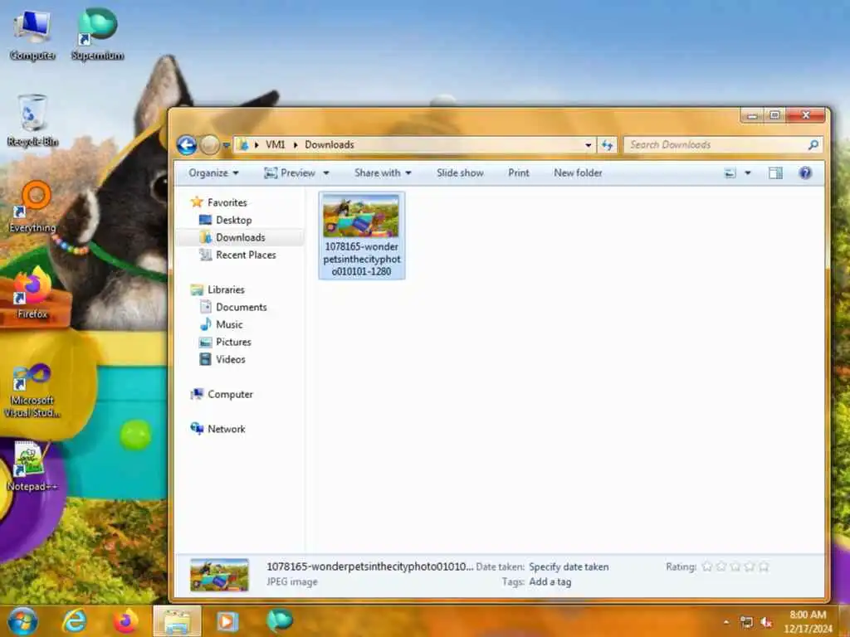
Task: Open Windows Media Player from taskbar
Action: [x=227, y=621]
